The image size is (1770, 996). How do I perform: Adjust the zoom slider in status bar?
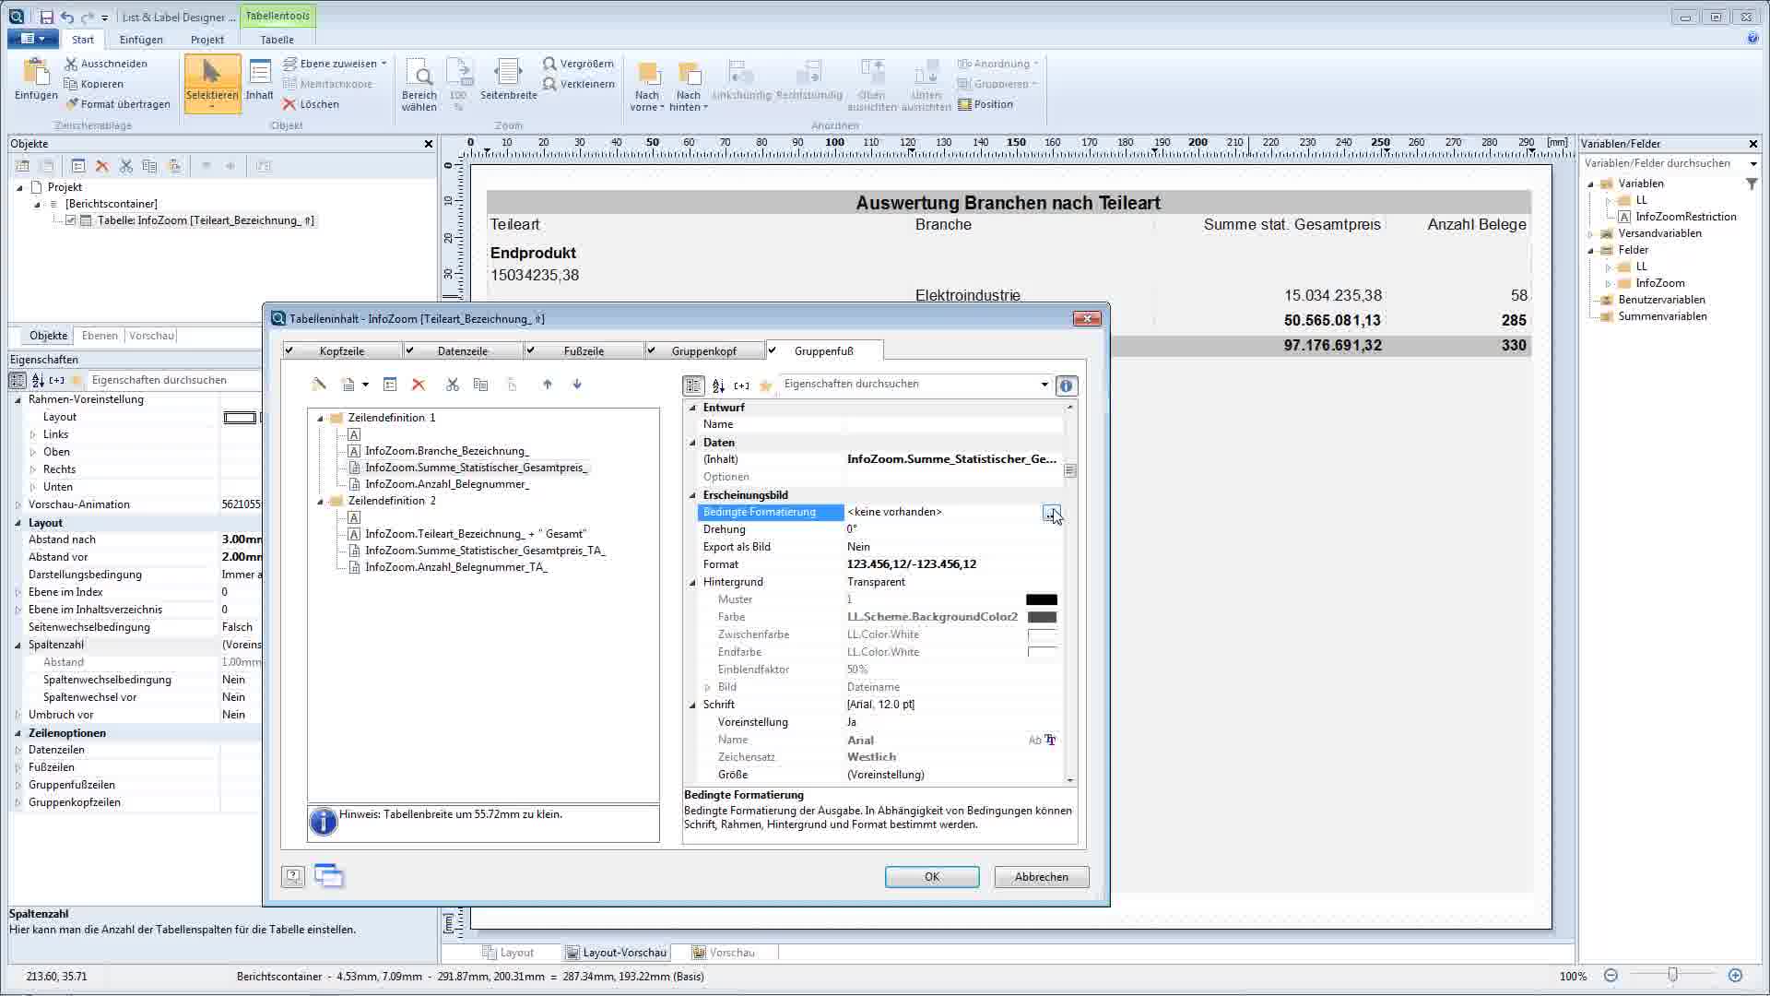(x=1672, y=975)
